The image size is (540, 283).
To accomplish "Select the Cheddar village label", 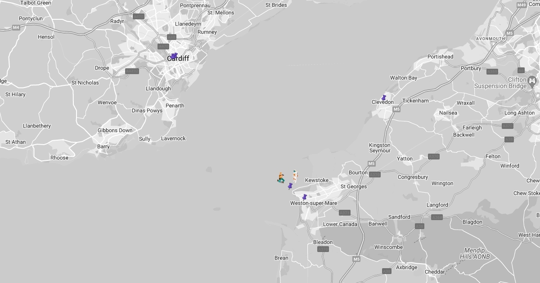I will point(435,272).
